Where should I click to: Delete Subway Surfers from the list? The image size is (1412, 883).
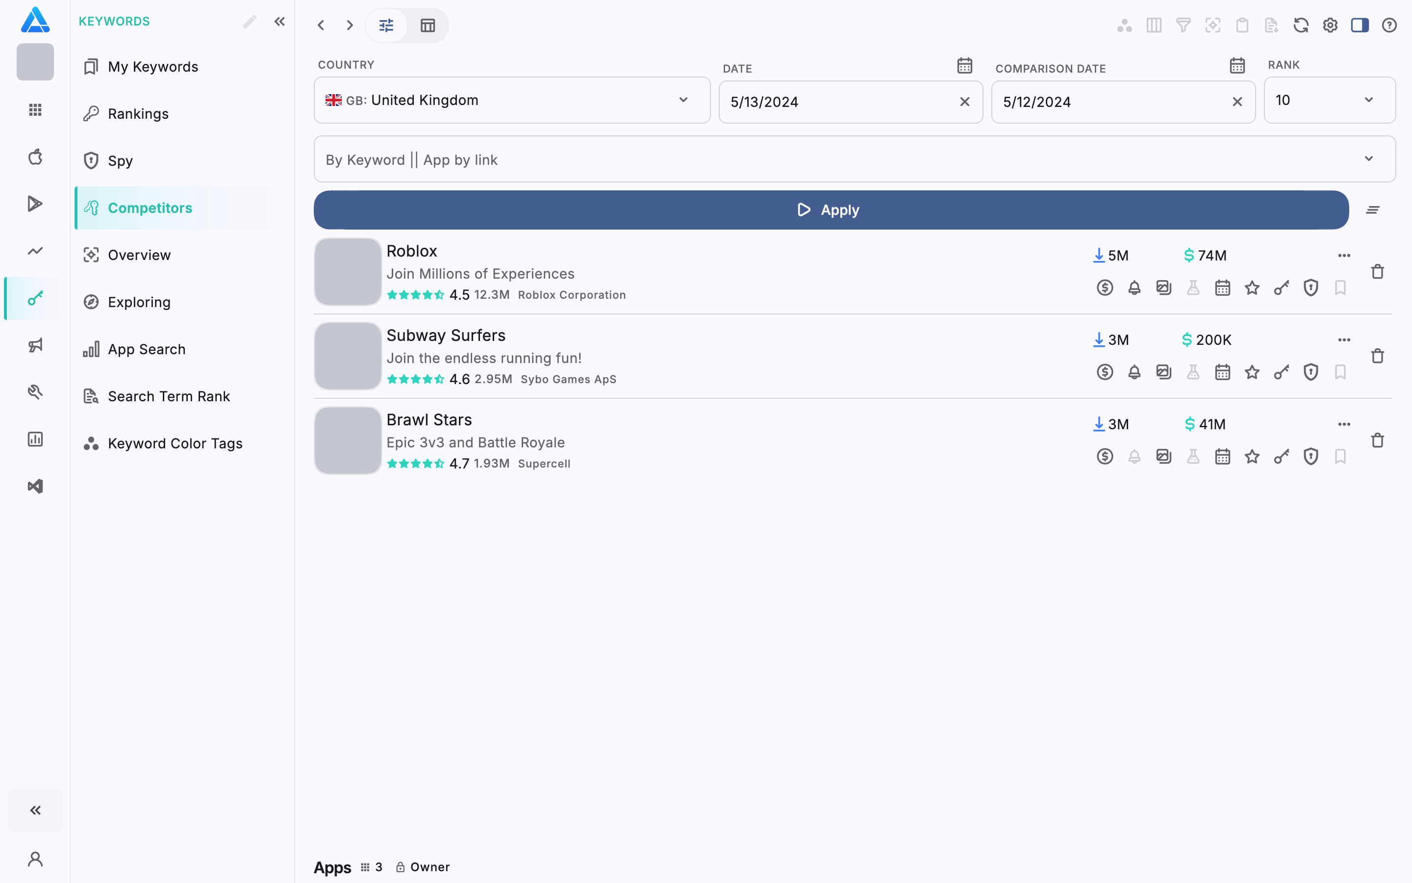point(1378,356)
